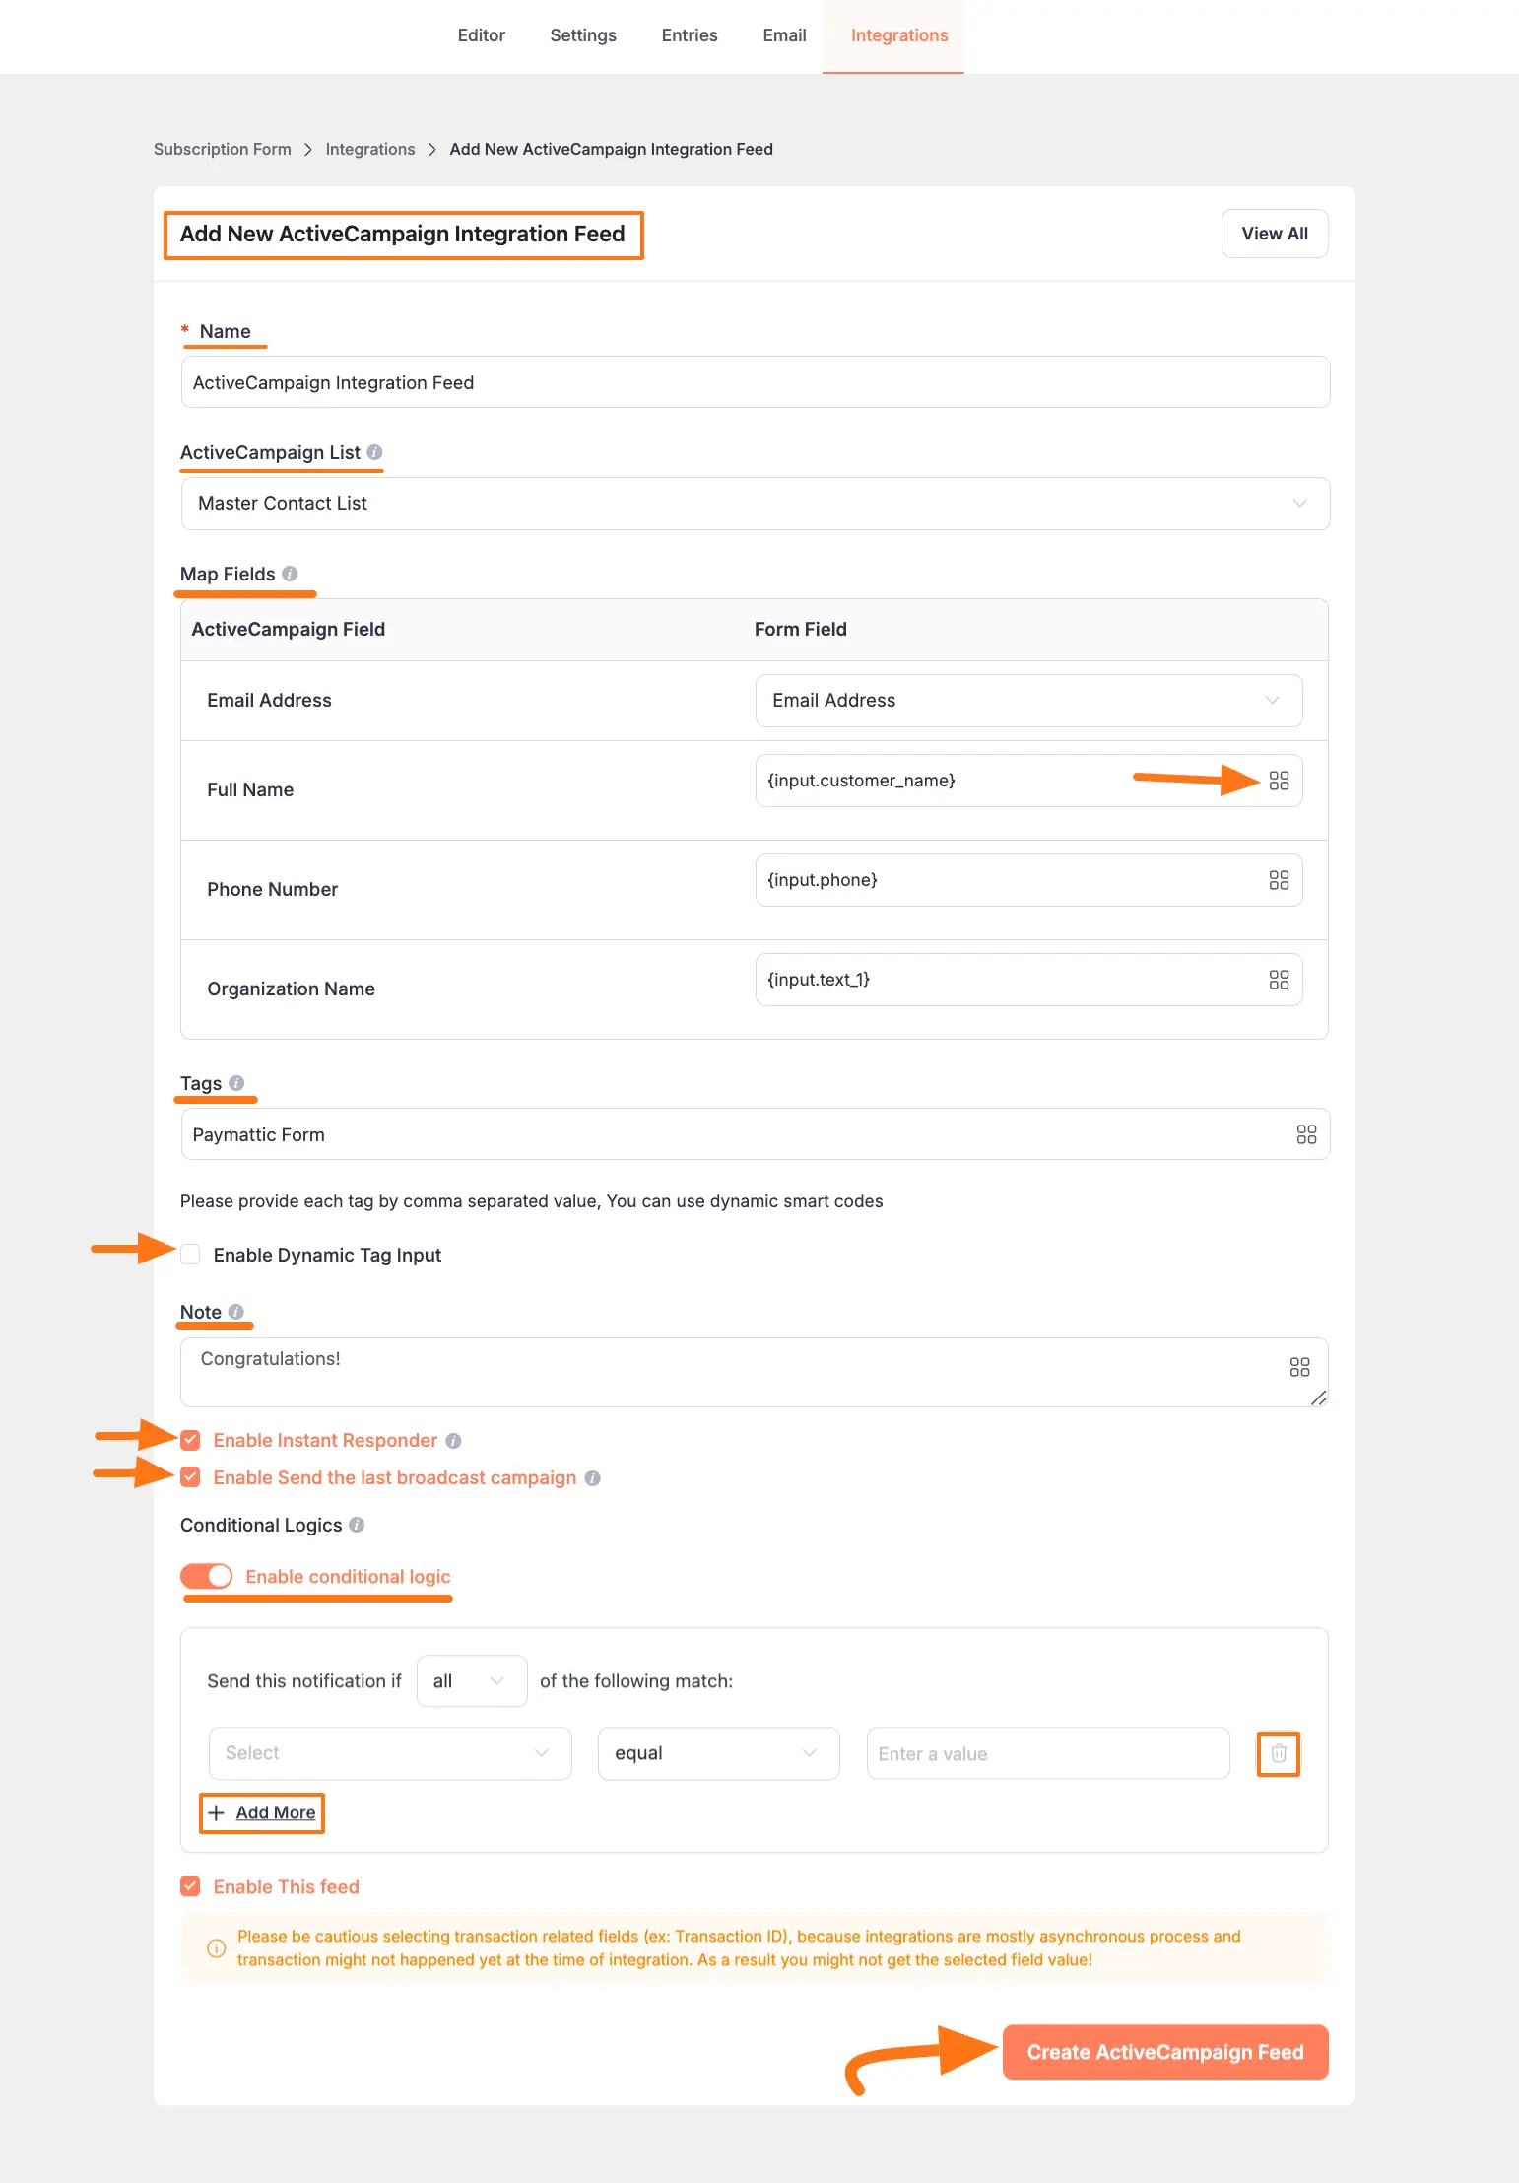Open shortcode picker for Organization Name field

pyautogui.click(x=1279, y=980)
